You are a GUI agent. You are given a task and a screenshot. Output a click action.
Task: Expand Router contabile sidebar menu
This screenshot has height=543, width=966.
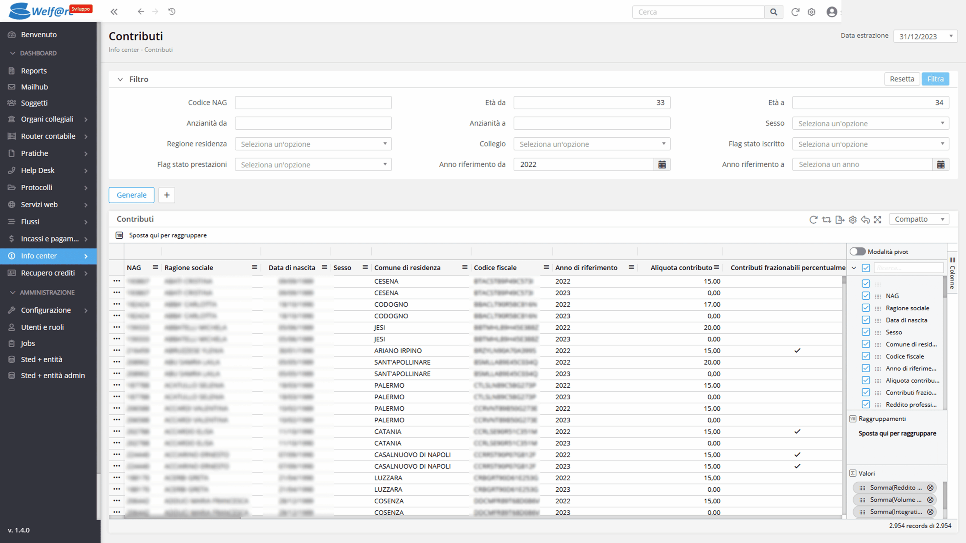tap(48, 136)
